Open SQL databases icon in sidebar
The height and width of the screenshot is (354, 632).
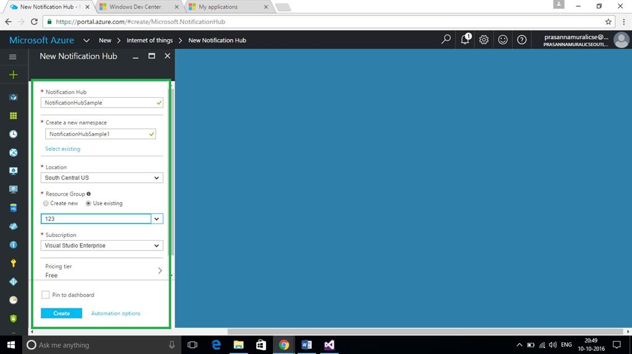14,207
